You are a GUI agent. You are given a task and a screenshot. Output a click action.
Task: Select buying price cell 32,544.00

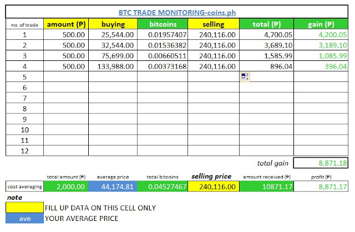[x=113, y=45]
